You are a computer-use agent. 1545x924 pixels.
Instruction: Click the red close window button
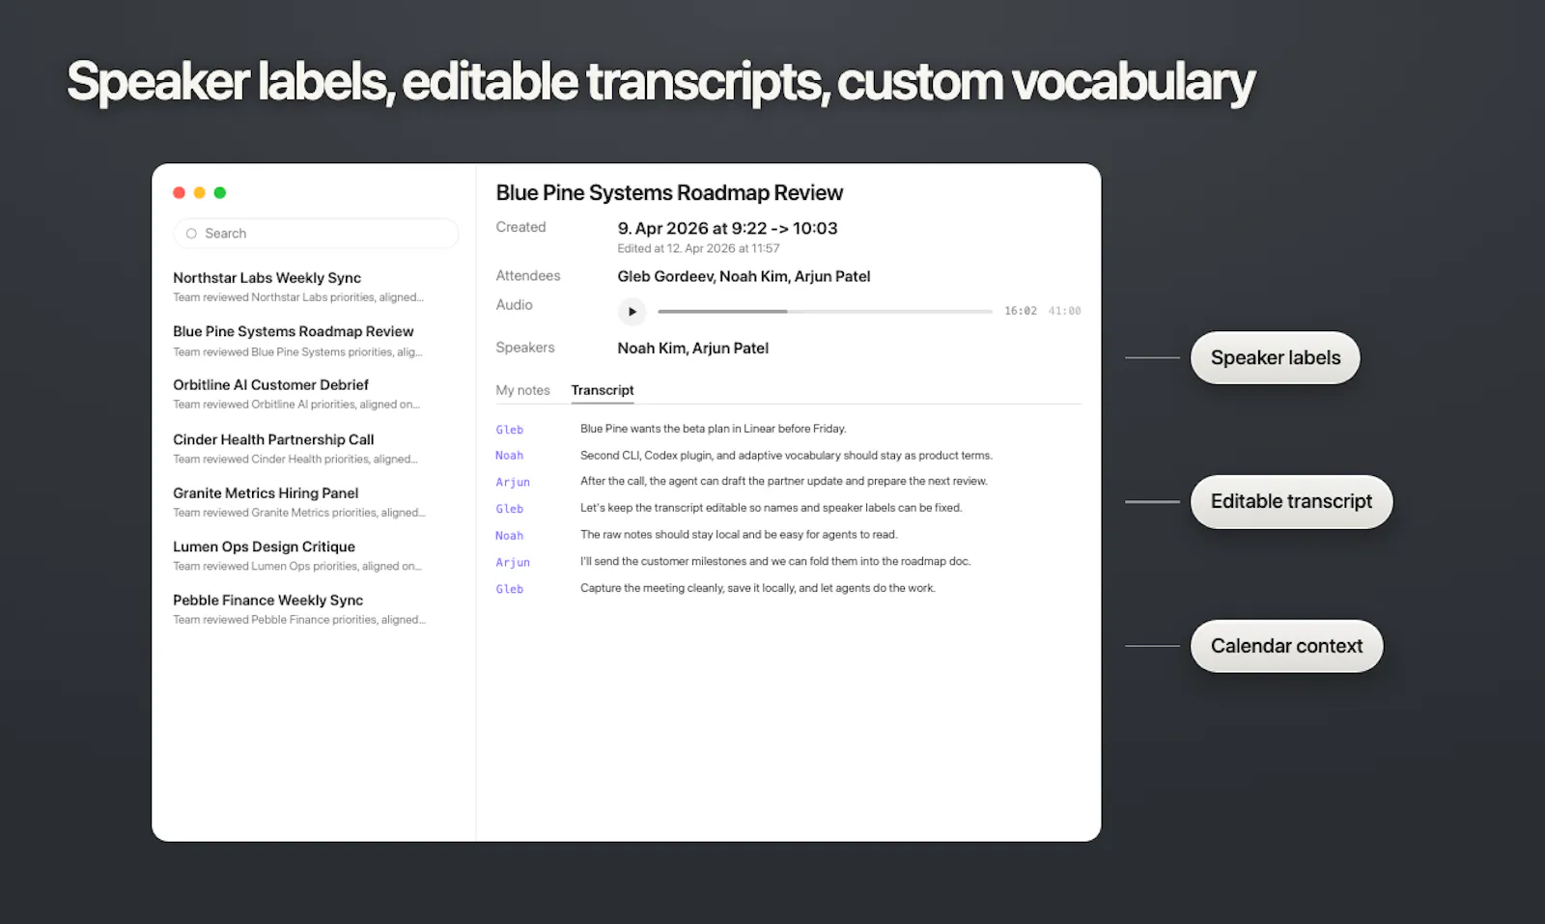point(179,193)
